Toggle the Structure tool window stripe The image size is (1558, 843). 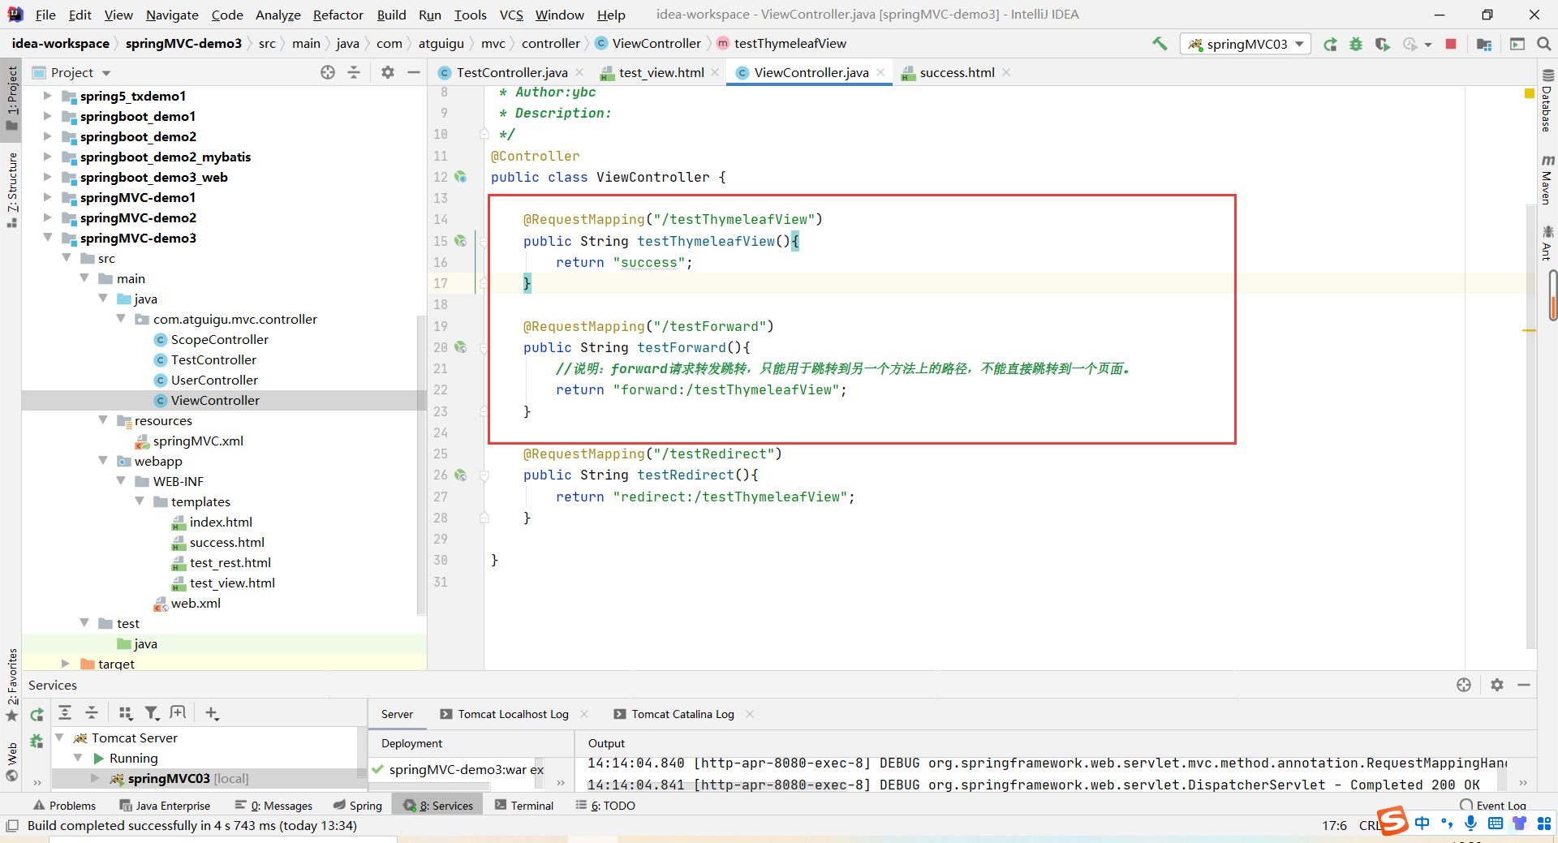point(11,189)
